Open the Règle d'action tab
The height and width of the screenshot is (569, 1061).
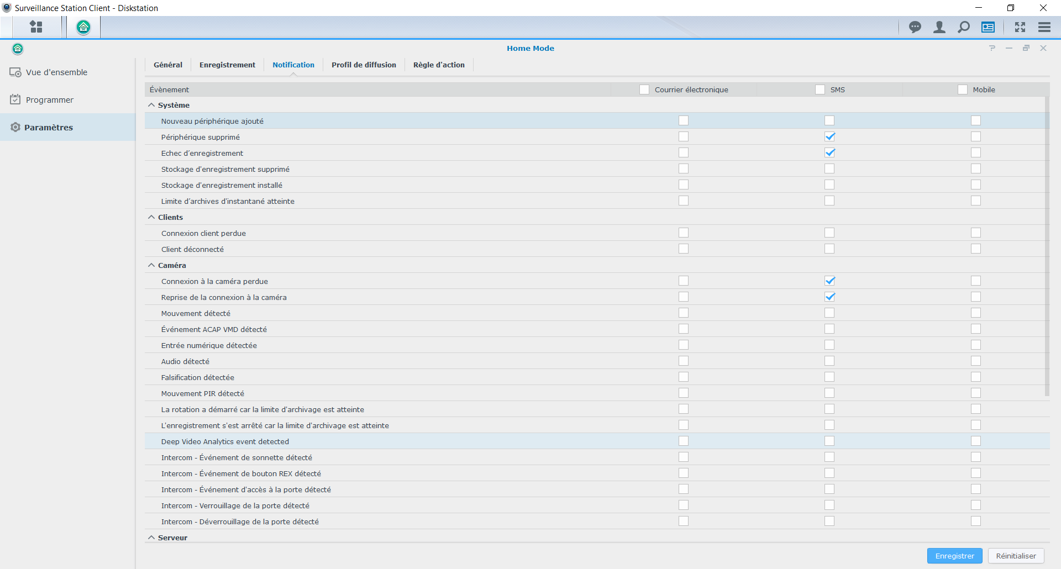[439, 65]
